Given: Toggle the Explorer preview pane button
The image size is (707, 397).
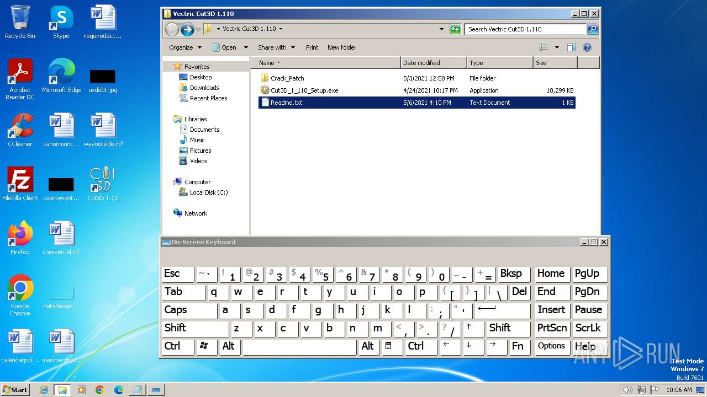Looking at the screenshot, I should [x=572, y=47].
